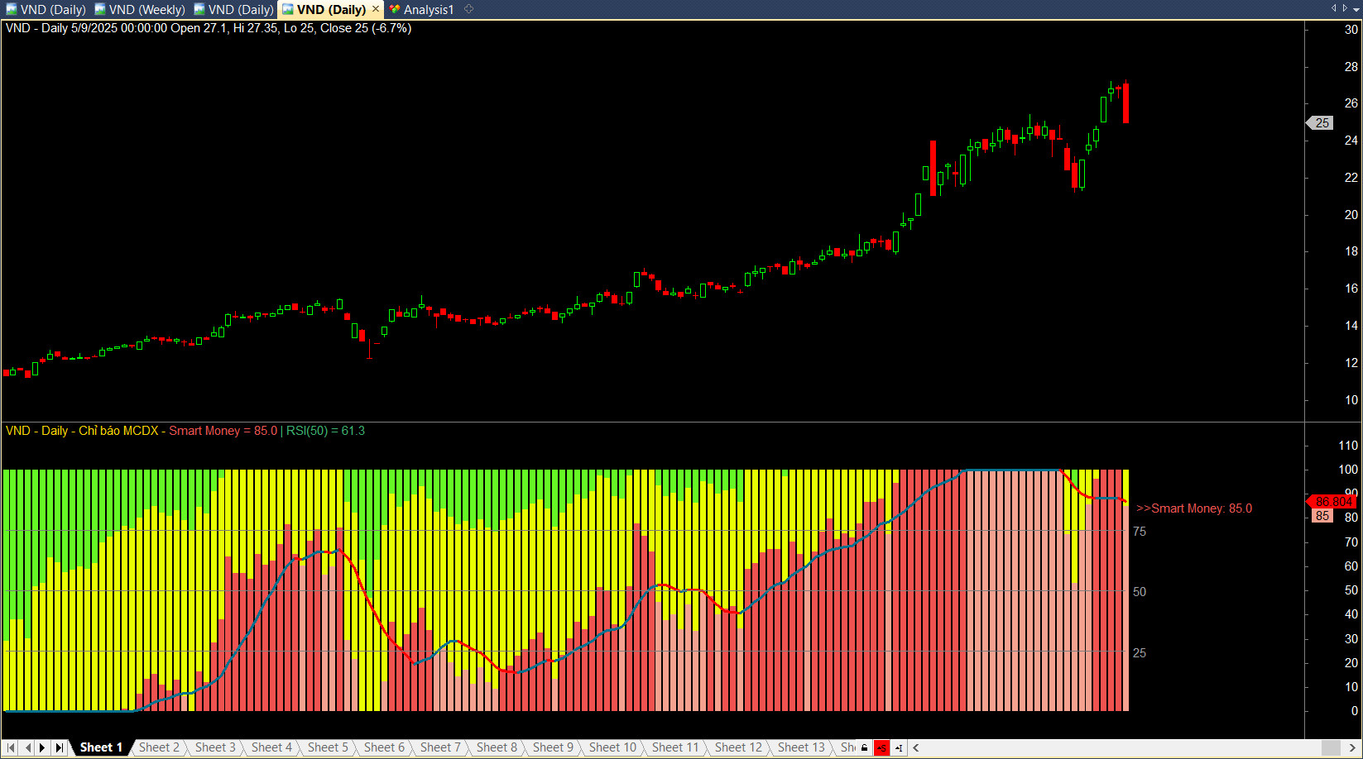Jump to last sheet with navigation arrow

point(60,747)
